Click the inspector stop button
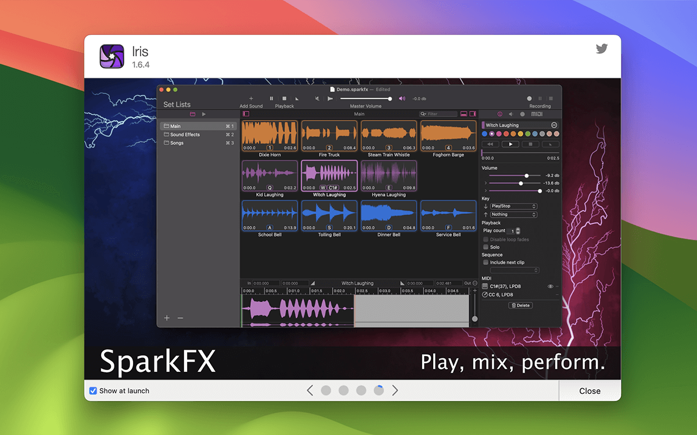 [x=530, y=144]
